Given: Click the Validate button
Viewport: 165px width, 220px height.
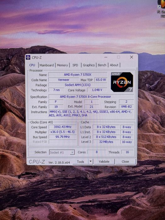Looking at the screenshot, I should pos(104,162).
